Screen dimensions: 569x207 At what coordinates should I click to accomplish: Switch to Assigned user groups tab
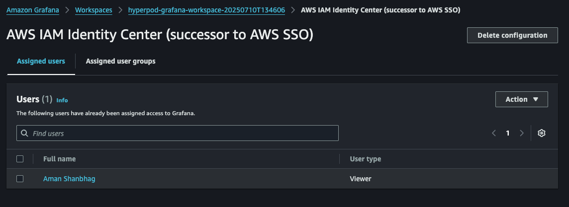tap(120, 61)
